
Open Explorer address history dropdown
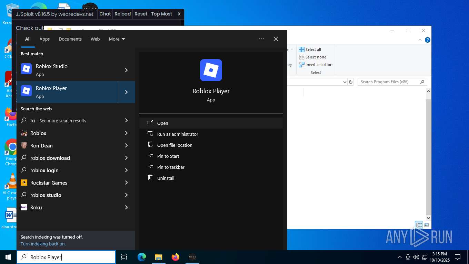click(x=345, y=82)
